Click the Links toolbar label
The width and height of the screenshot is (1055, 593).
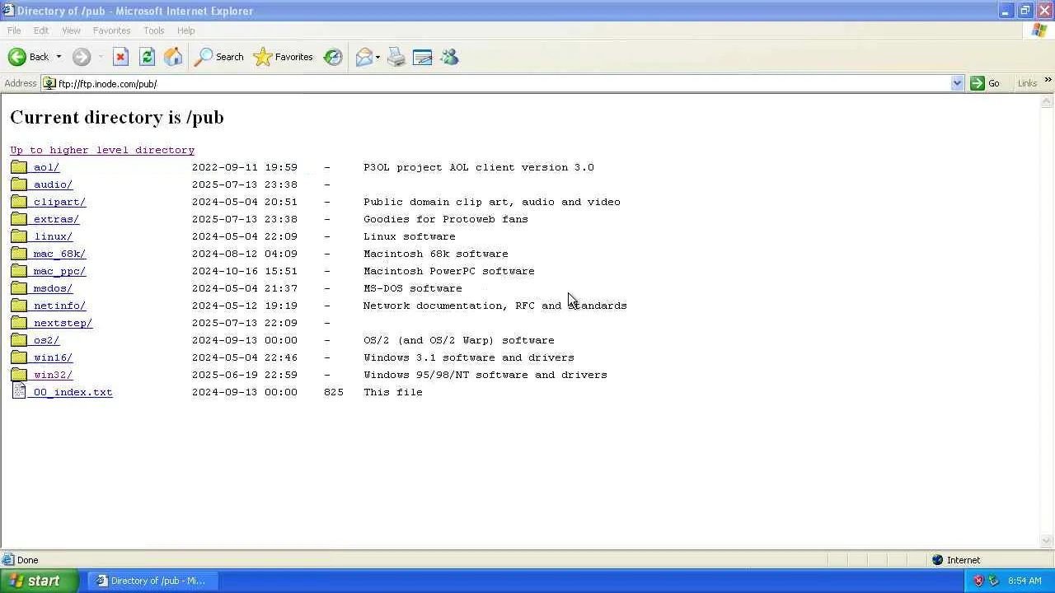click(1027, 83)
